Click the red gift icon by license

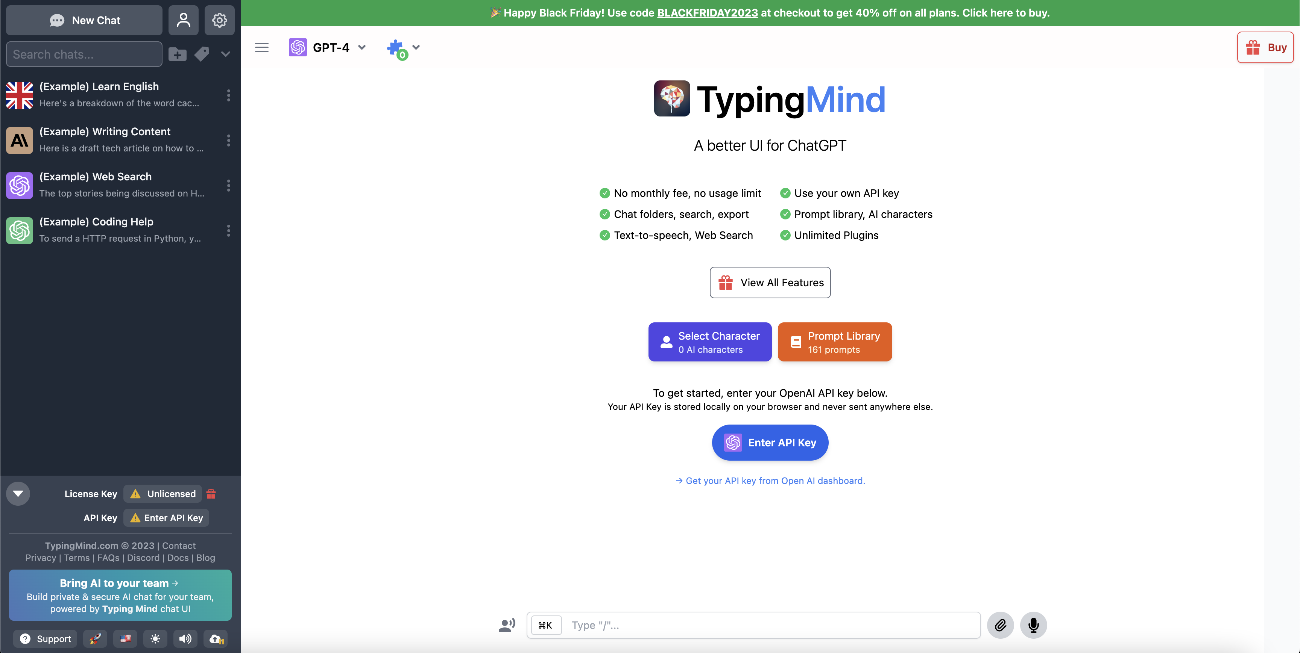point(211,494)
